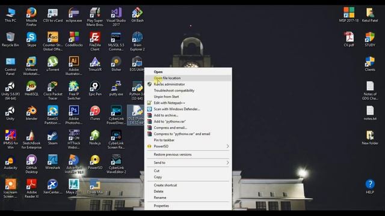Select the Node.js shortcut
The width and height of the screenshot is (385, 216).
click(95, 137)
